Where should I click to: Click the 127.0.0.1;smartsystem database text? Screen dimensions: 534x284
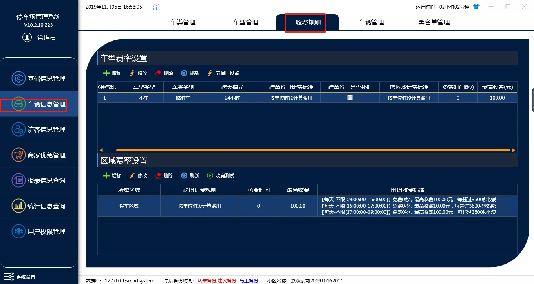click(130, 281)
